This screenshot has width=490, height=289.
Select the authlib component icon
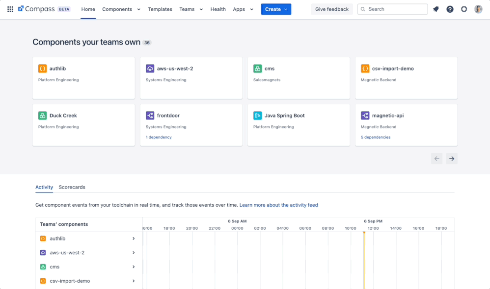(x=42, y=69)
